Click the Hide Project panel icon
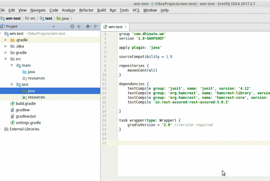The width and height of the screenshot is (270, 181). 96,27
